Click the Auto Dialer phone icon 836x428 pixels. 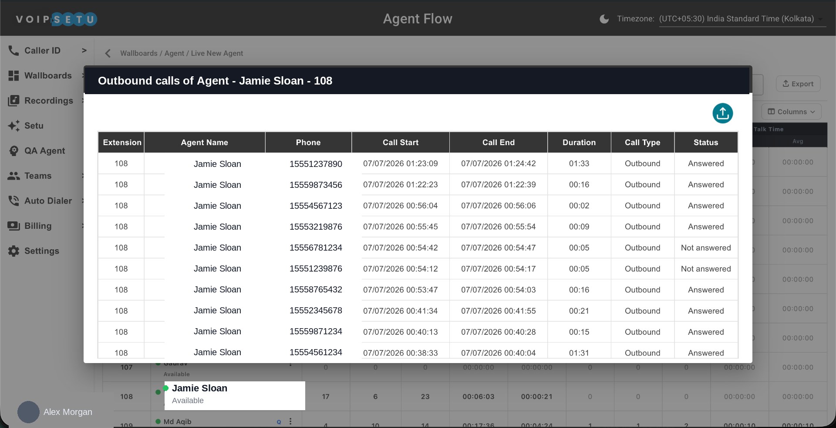(x=13, y=201)
